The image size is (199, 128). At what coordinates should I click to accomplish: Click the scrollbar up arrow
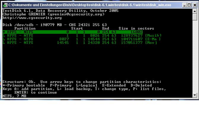tap(195, 11)
